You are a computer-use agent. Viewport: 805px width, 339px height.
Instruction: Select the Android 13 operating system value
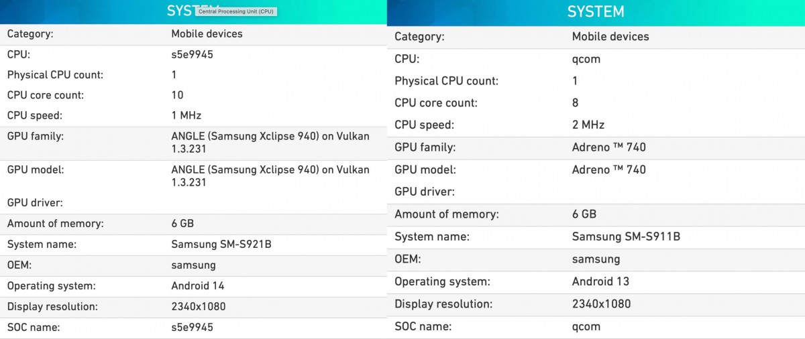pyautogui.click(x=600, y=281)
